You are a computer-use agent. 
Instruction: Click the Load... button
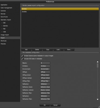point(59,50)
